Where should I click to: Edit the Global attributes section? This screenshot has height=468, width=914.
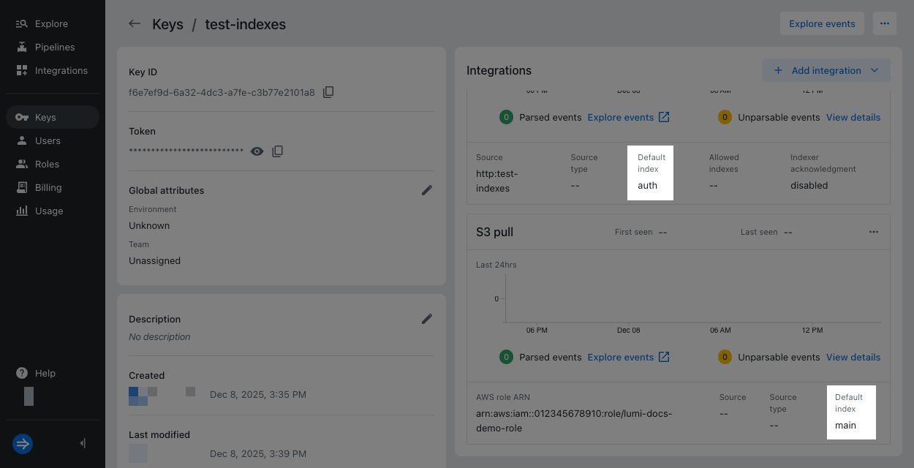click(427, 190)
